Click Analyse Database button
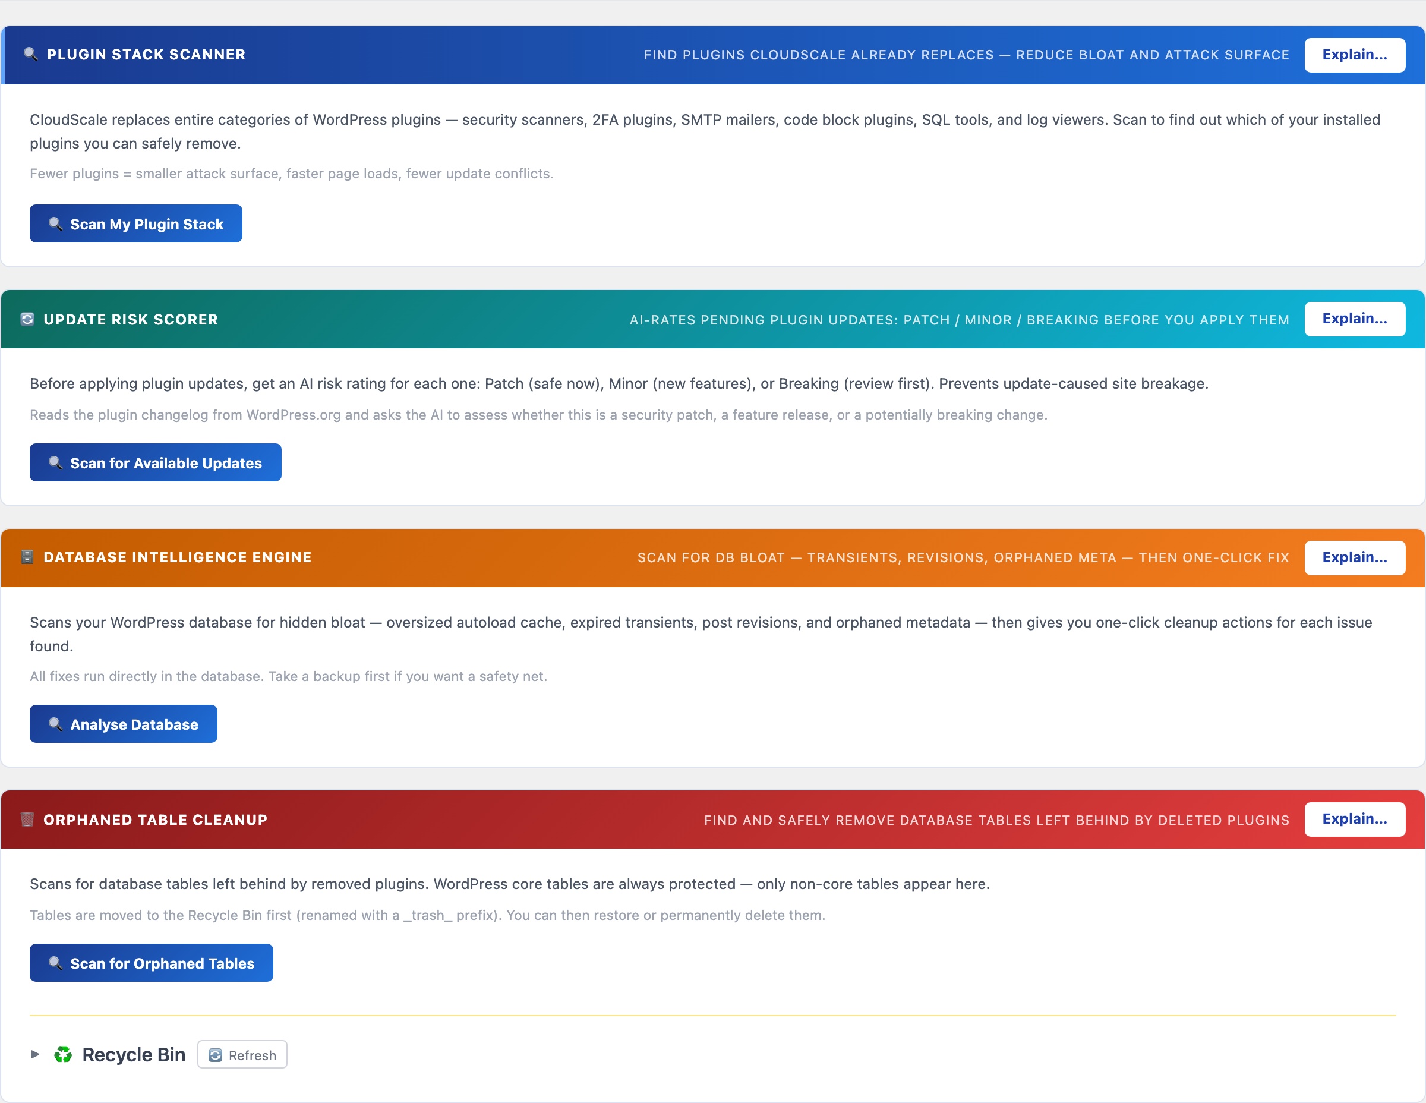1426x1103 pixels. (124, 724)
